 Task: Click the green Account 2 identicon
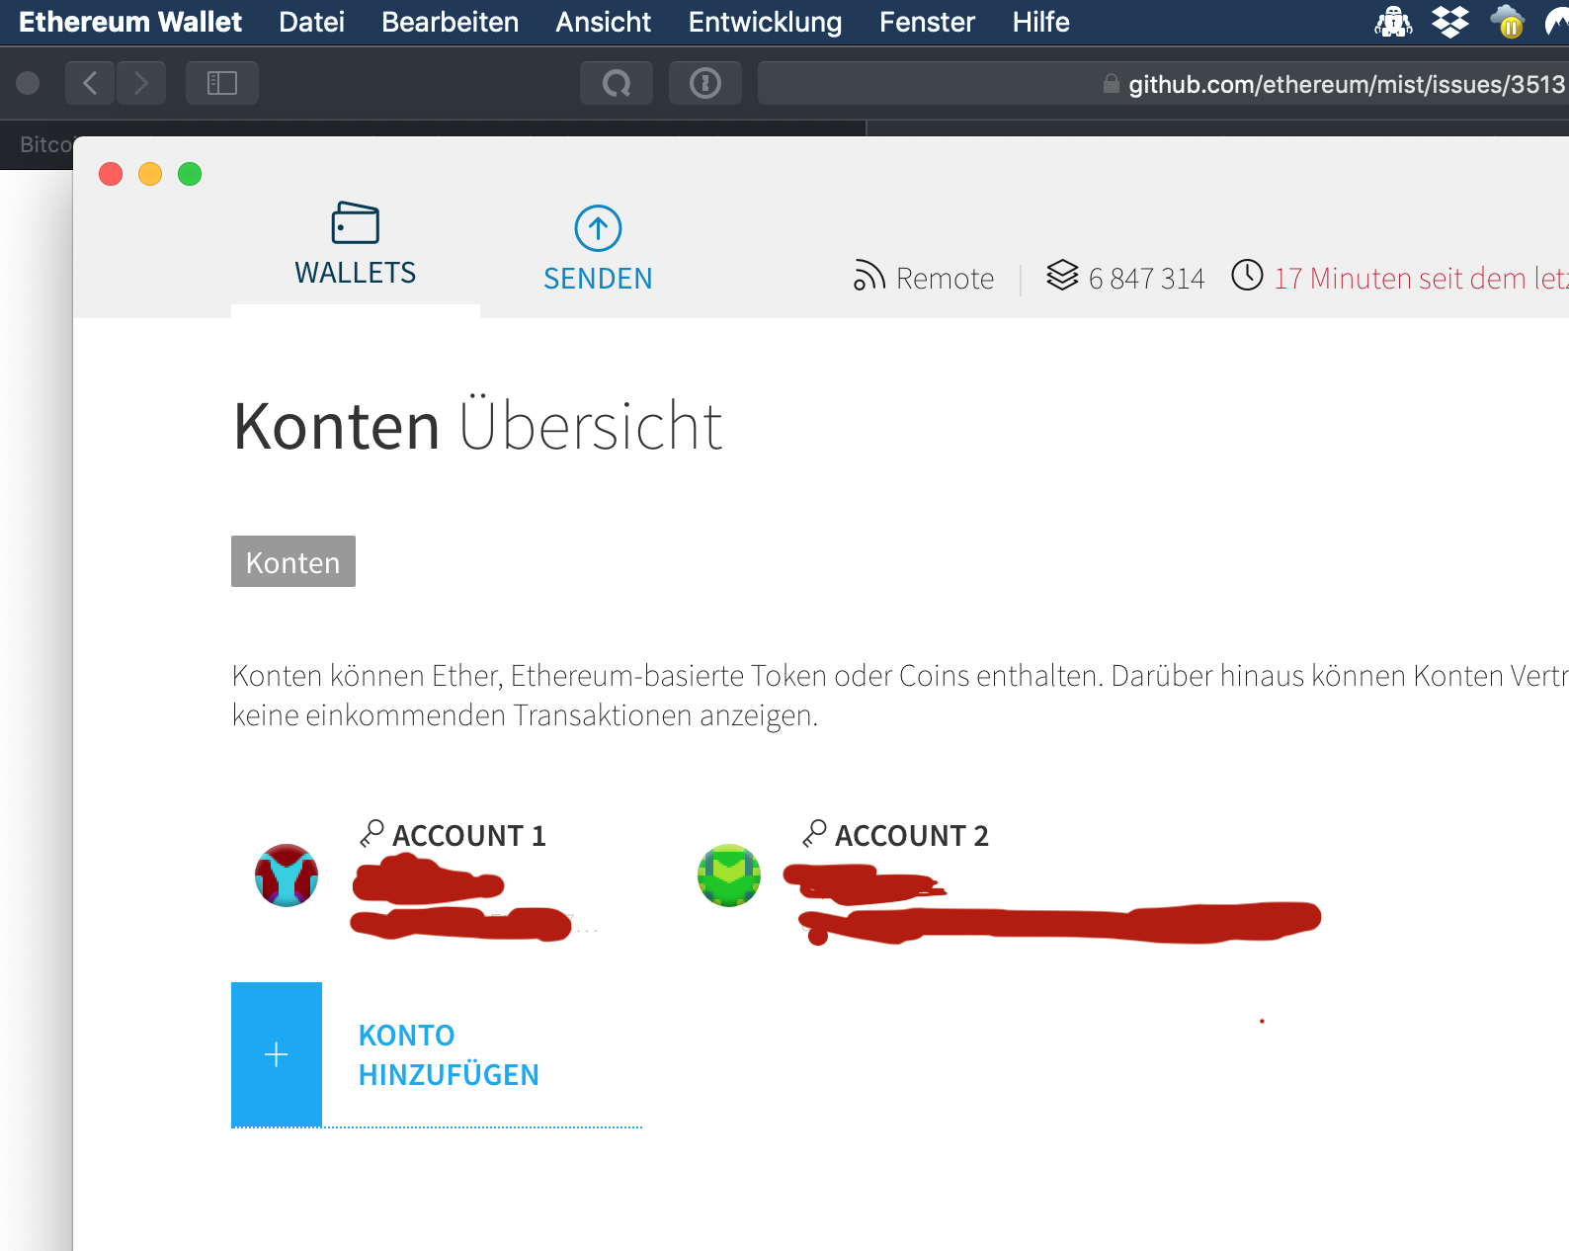tap(729, 876)
